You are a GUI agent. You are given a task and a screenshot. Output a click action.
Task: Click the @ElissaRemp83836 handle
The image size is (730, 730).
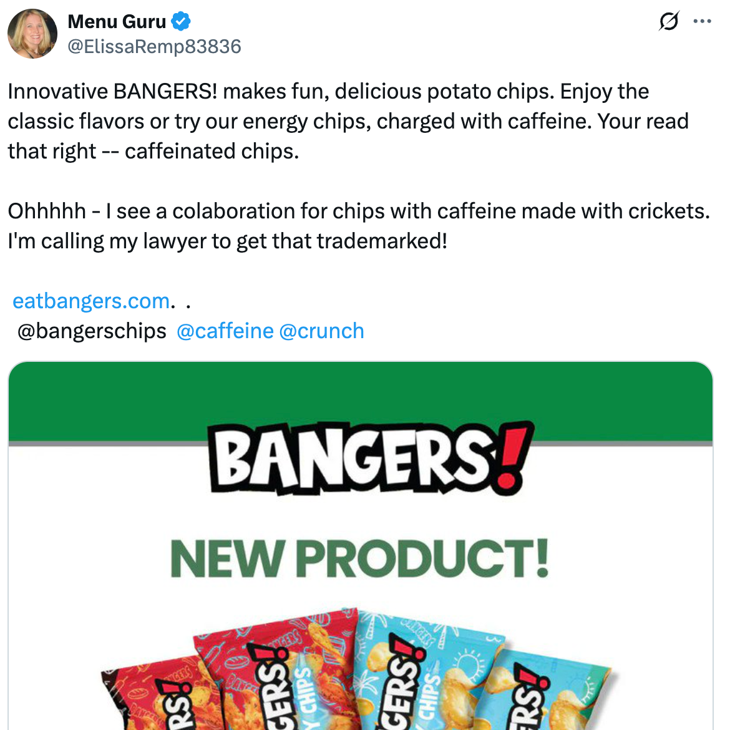[x=155, y=47]
